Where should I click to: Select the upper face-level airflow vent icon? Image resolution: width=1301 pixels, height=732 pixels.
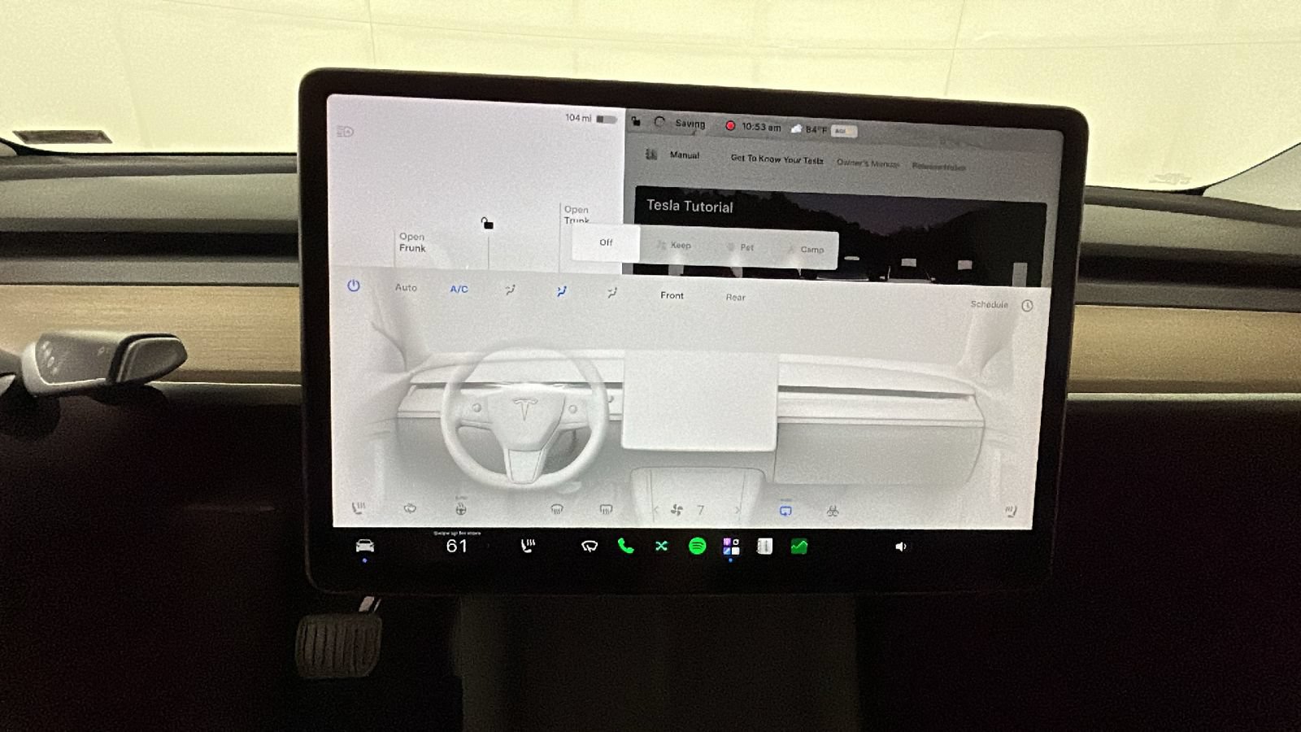click(510, 290)
